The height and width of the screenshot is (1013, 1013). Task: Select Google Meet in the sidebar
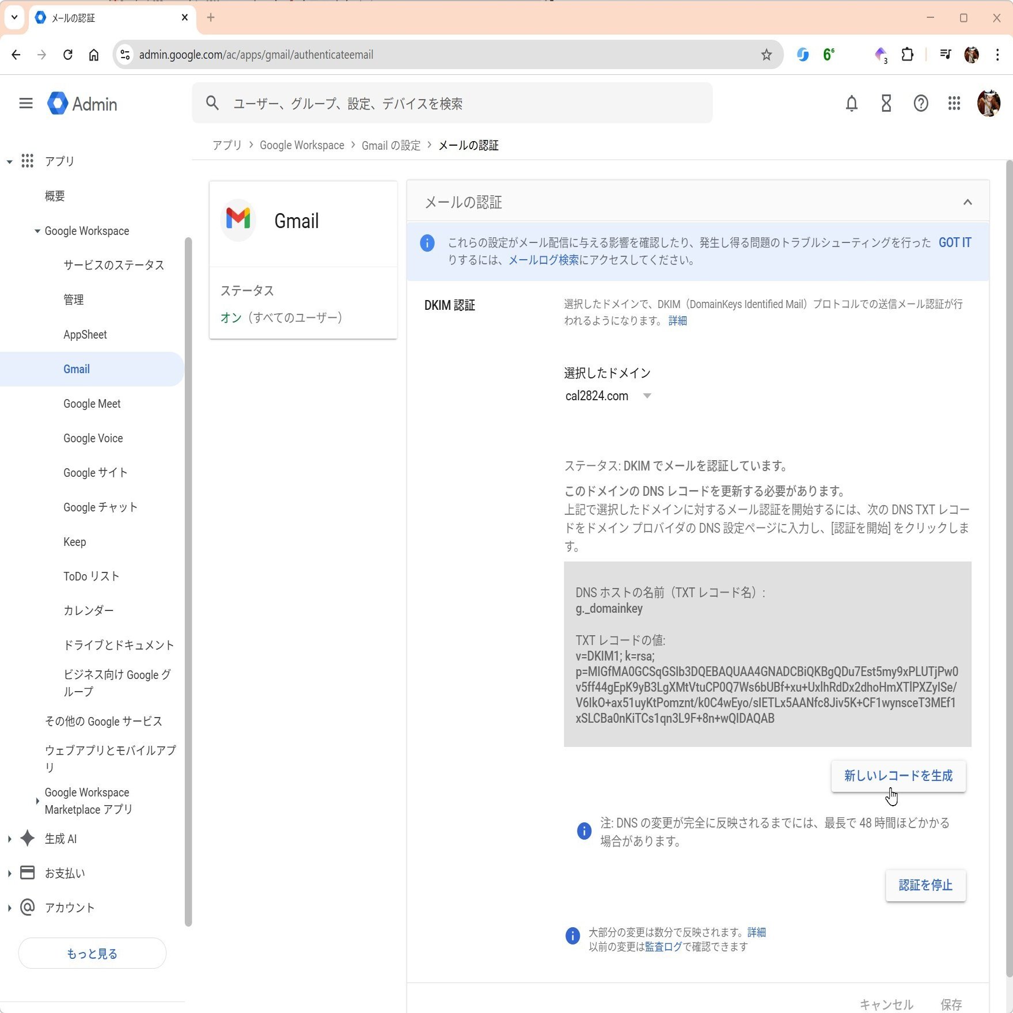pyautogui.click(x=92, y=403)
